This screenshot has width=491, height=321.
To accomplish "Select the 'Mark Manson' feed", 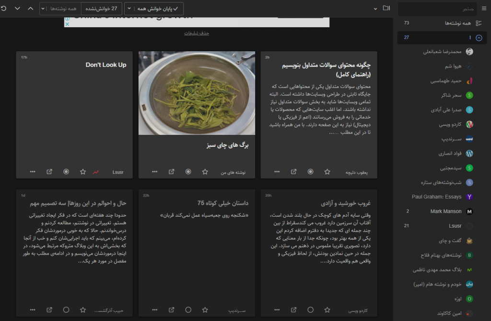I will (446, 211).
